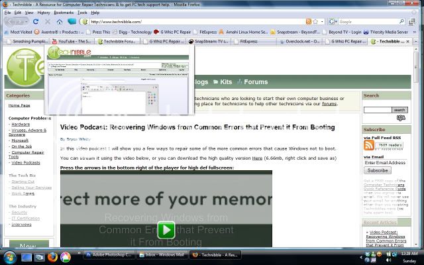This screenshot has height=265, width=424.
Task: Open the Press This bookmark
Action: point(98,32)
